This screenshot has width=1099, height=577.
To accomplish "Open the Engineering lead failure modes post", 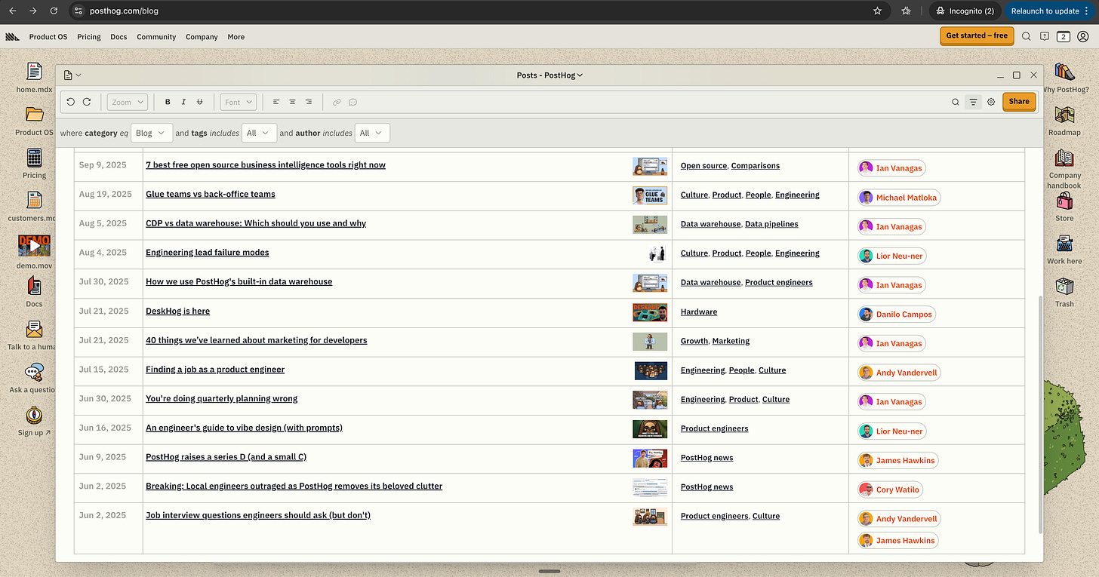I will (x=208, y=253).
